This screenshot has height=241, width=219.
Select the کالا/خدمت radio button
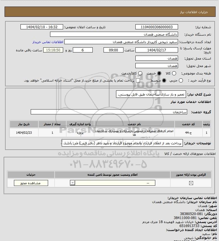coord(140,74)
